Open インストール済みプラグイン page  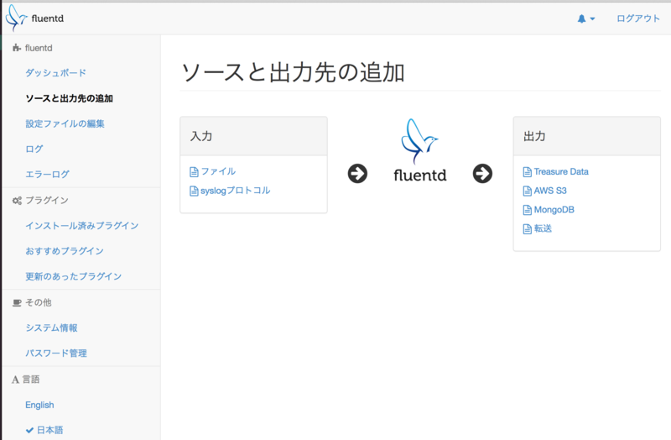pos(81,226)
